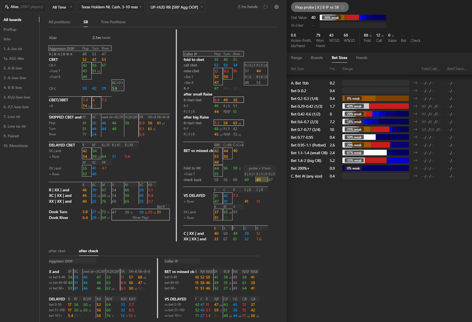Screen dimensions: 472x322
Task: Open the Alias player selector
Action: pyautogui.click(x=24, y=7)
